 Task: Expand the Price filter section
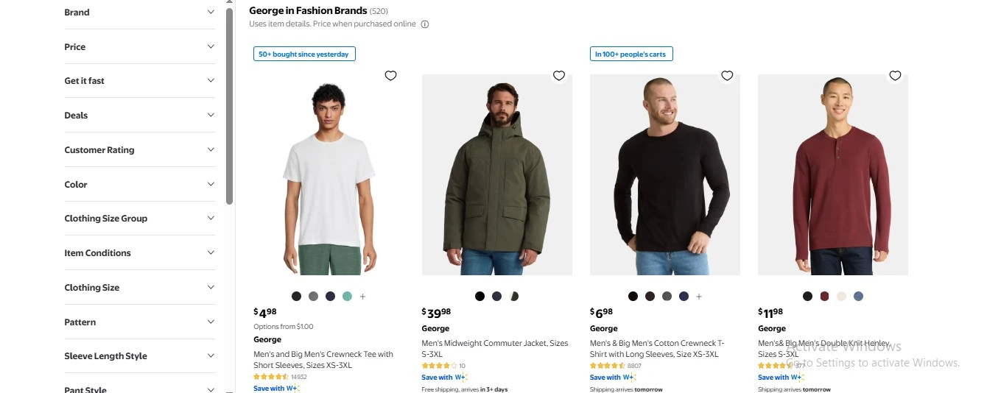point(139,47)
